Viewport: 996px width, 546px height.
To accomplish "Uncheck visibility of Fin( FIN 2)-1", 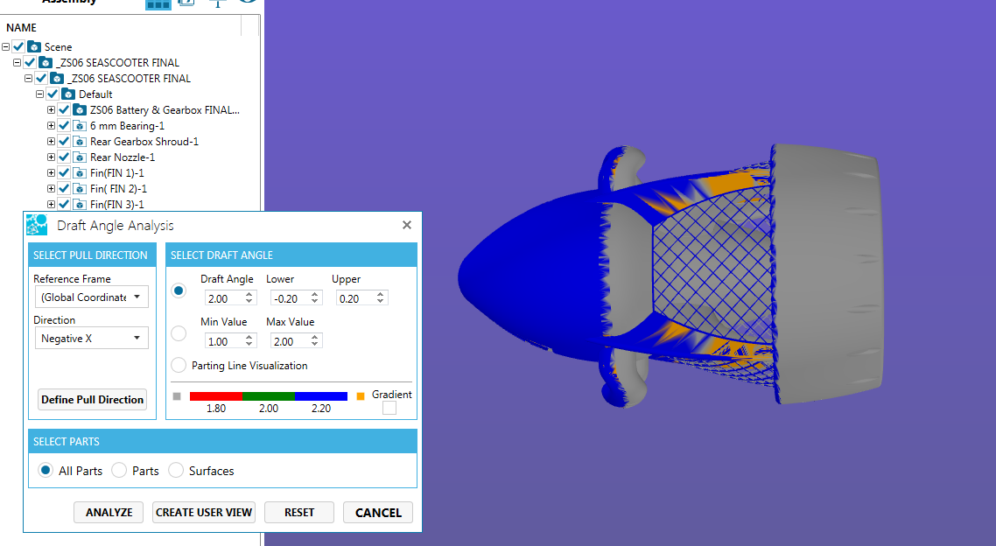I will point(63,189).
